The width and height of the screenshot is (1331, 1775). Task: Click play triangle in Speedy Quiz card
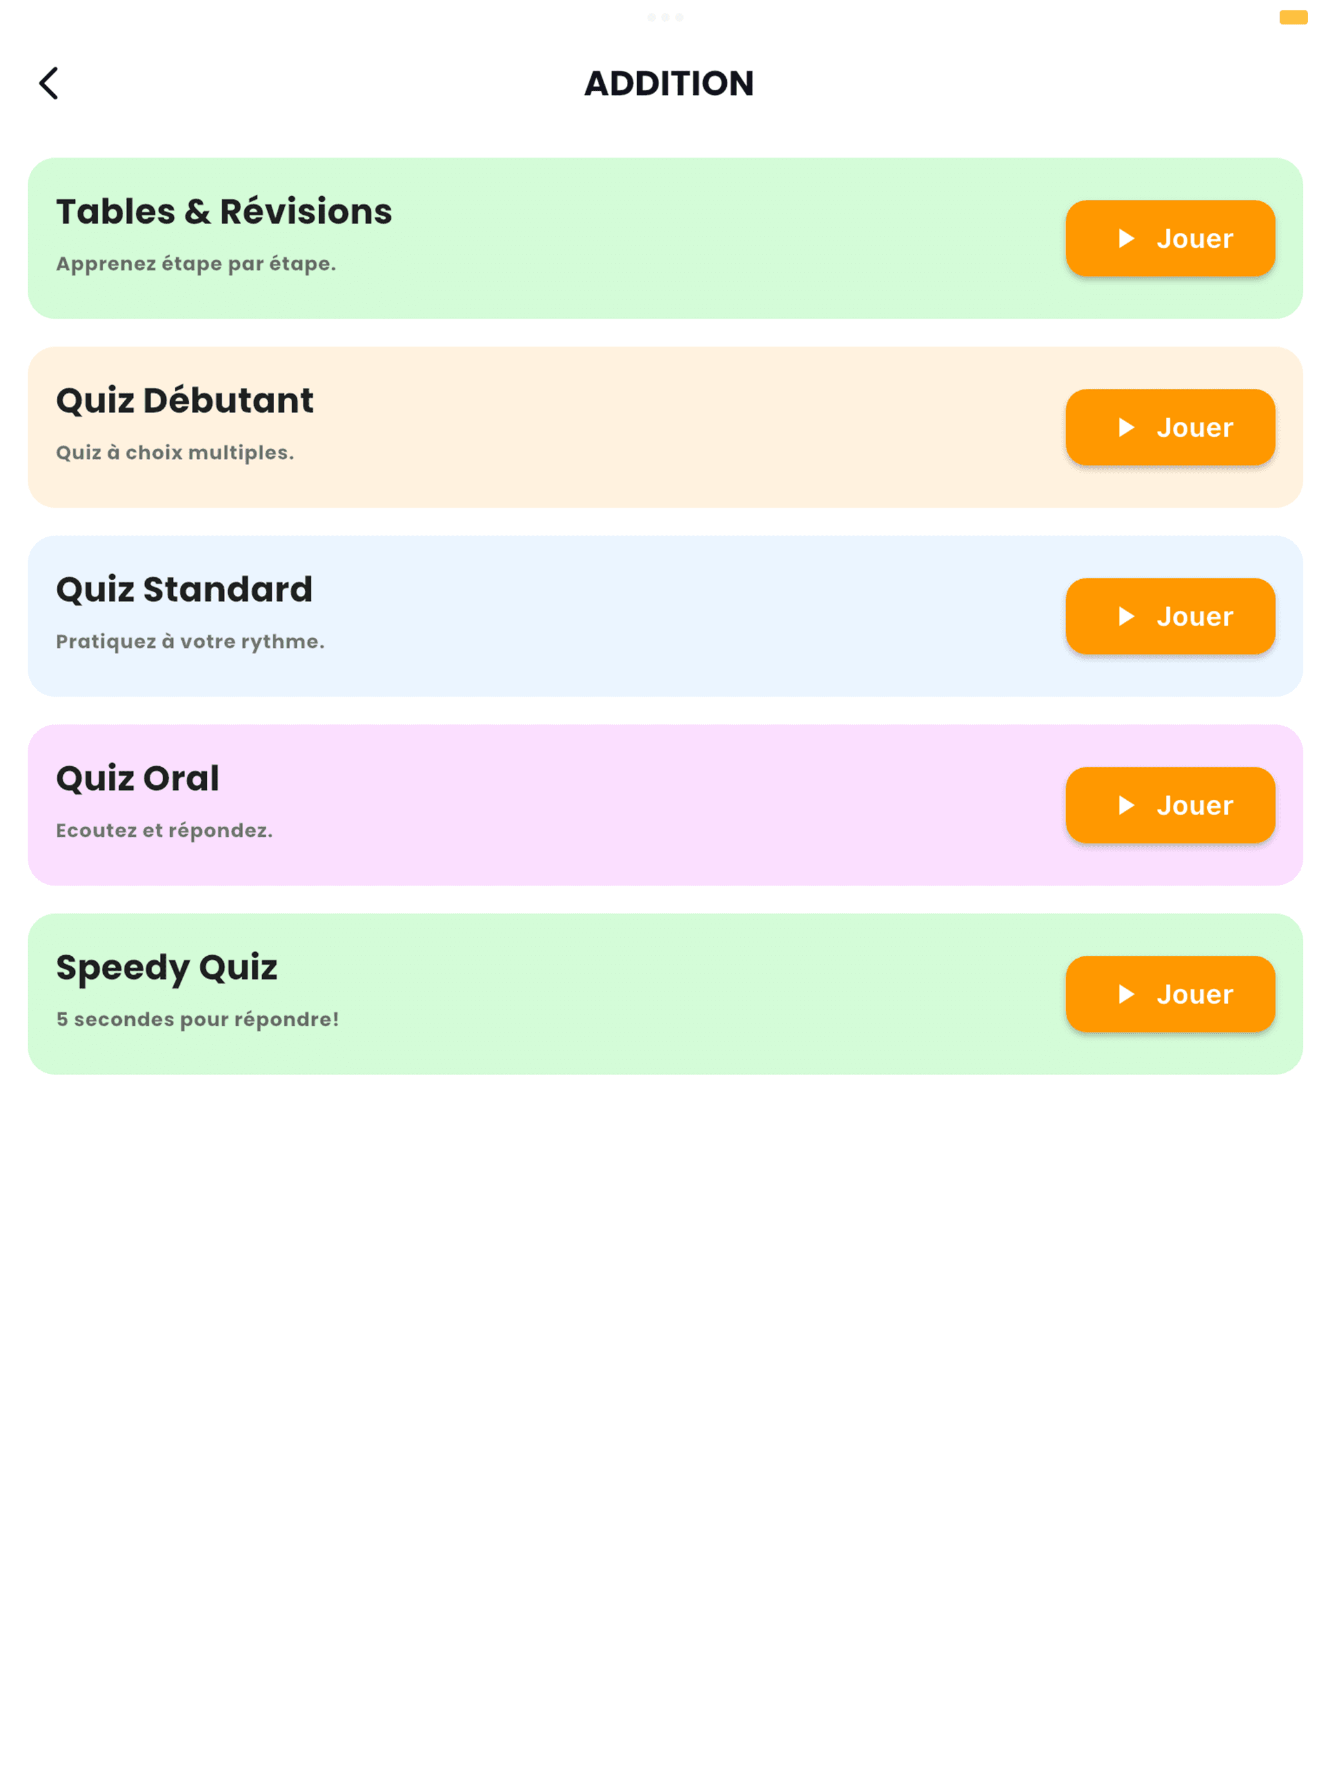[1126, 994]
